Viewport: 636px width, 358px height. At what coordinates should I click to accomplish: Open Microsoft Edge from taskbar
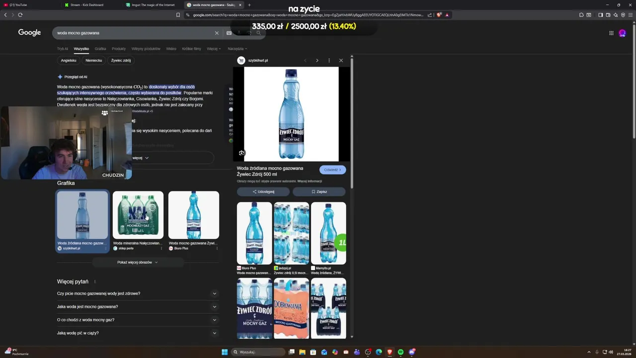[379, 352]
